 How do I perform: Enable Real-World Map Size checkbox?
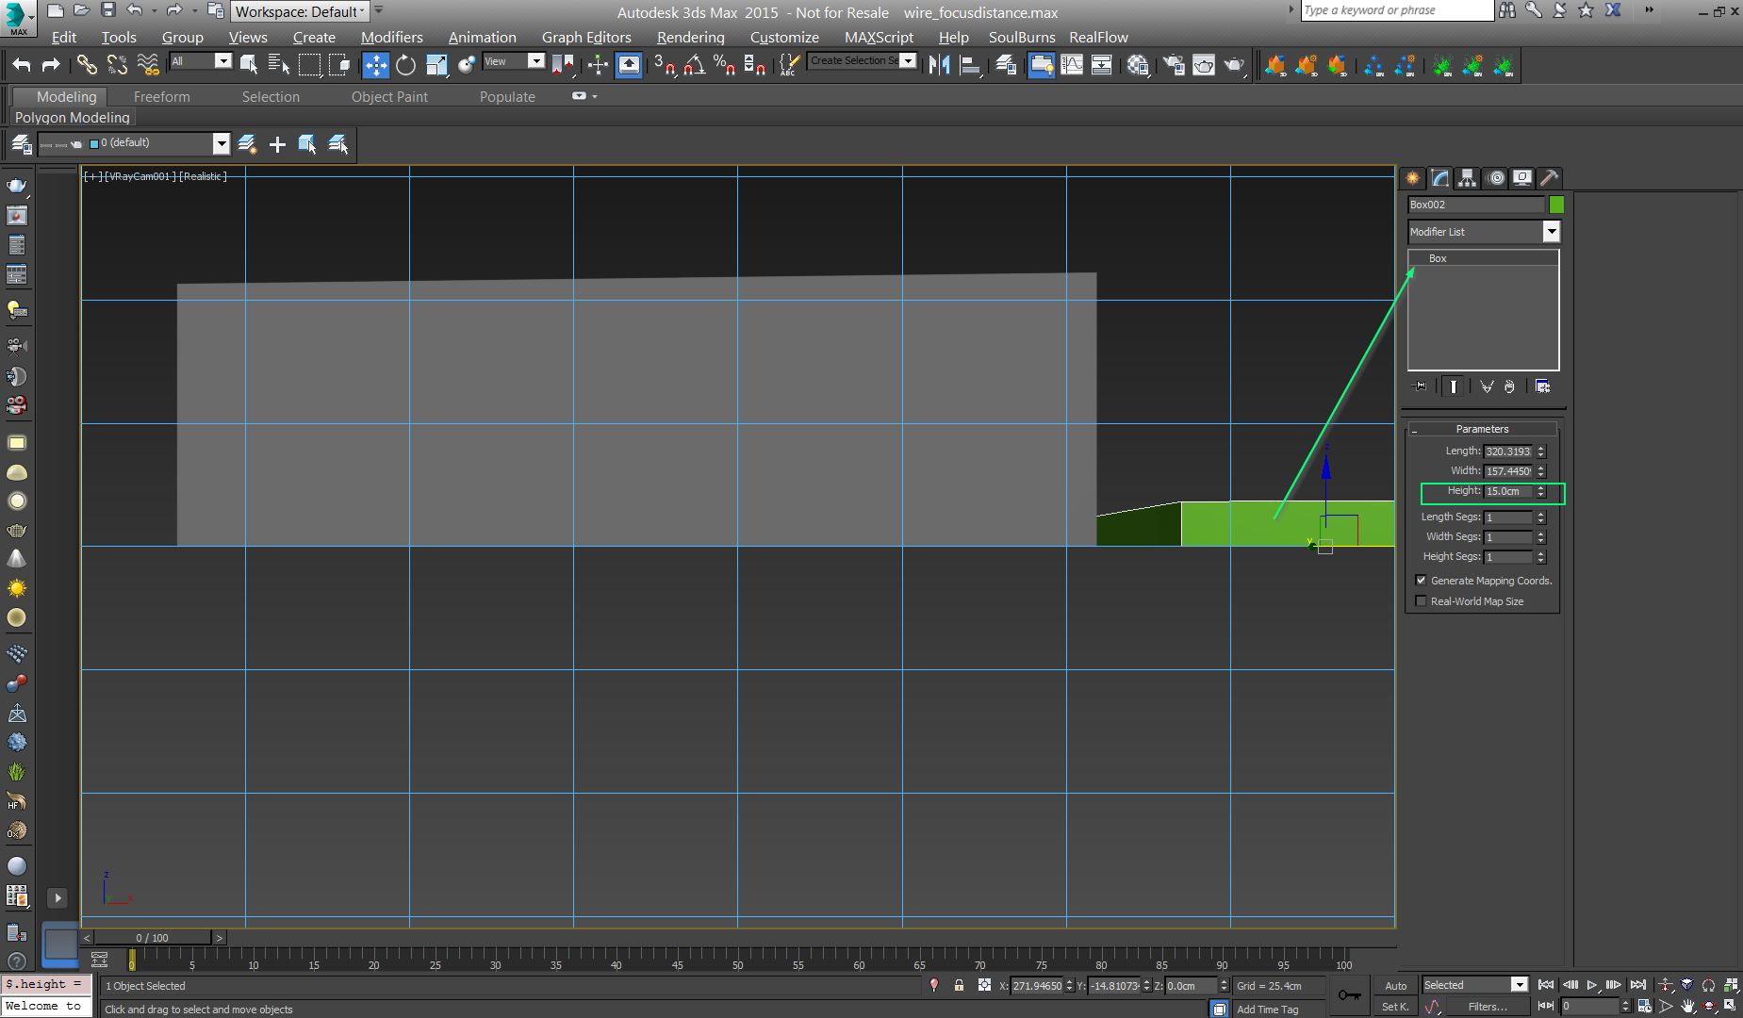point(1421,601)
